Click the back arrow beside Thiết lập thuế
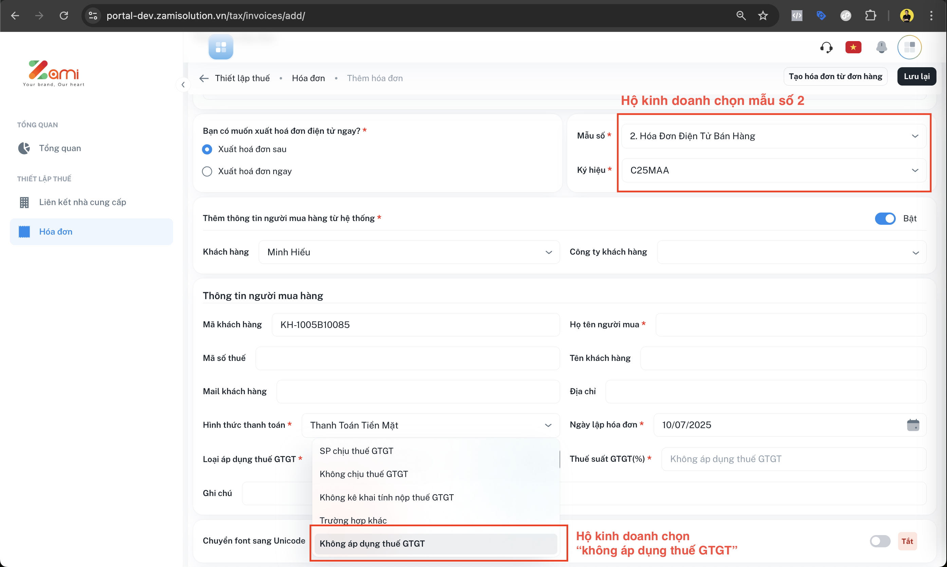The image size is (947, 567). point(204,78)
